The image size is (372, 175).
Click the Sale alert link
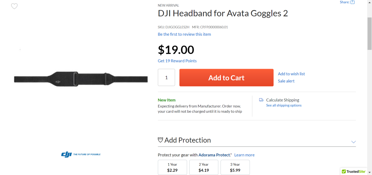[286, 81]
